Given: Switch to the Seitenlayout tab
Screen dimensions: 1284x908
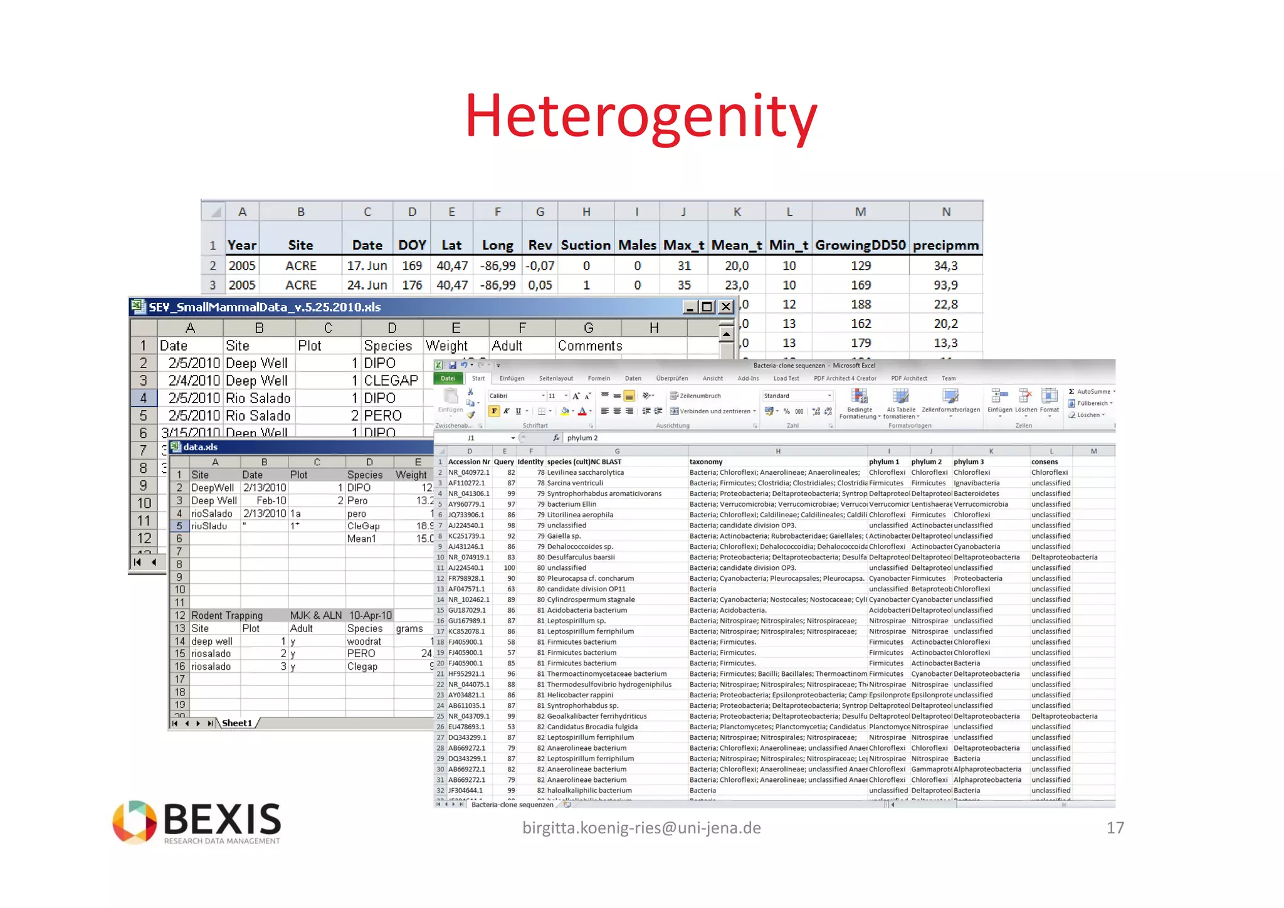Looking at the screenshot, I should click(555, 378).
